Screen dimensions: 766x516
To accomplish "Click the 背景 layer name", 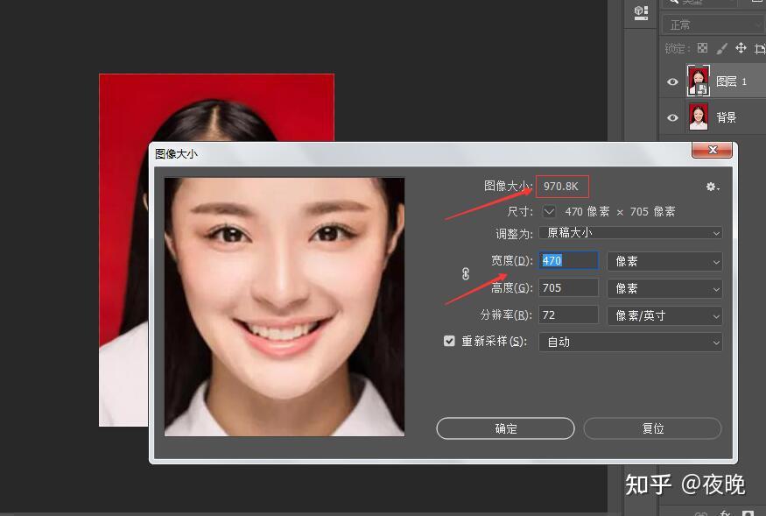I will click(727, 117).
